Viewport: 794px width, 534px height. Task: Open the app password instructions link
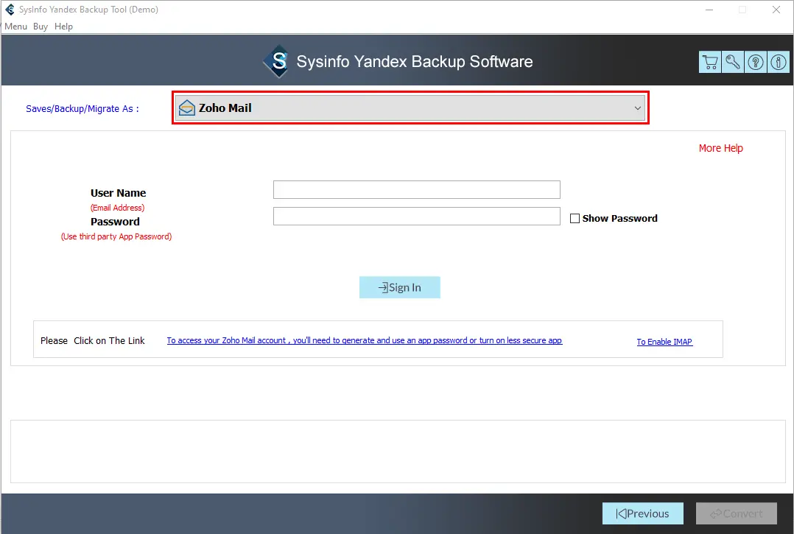coord(364,341)
